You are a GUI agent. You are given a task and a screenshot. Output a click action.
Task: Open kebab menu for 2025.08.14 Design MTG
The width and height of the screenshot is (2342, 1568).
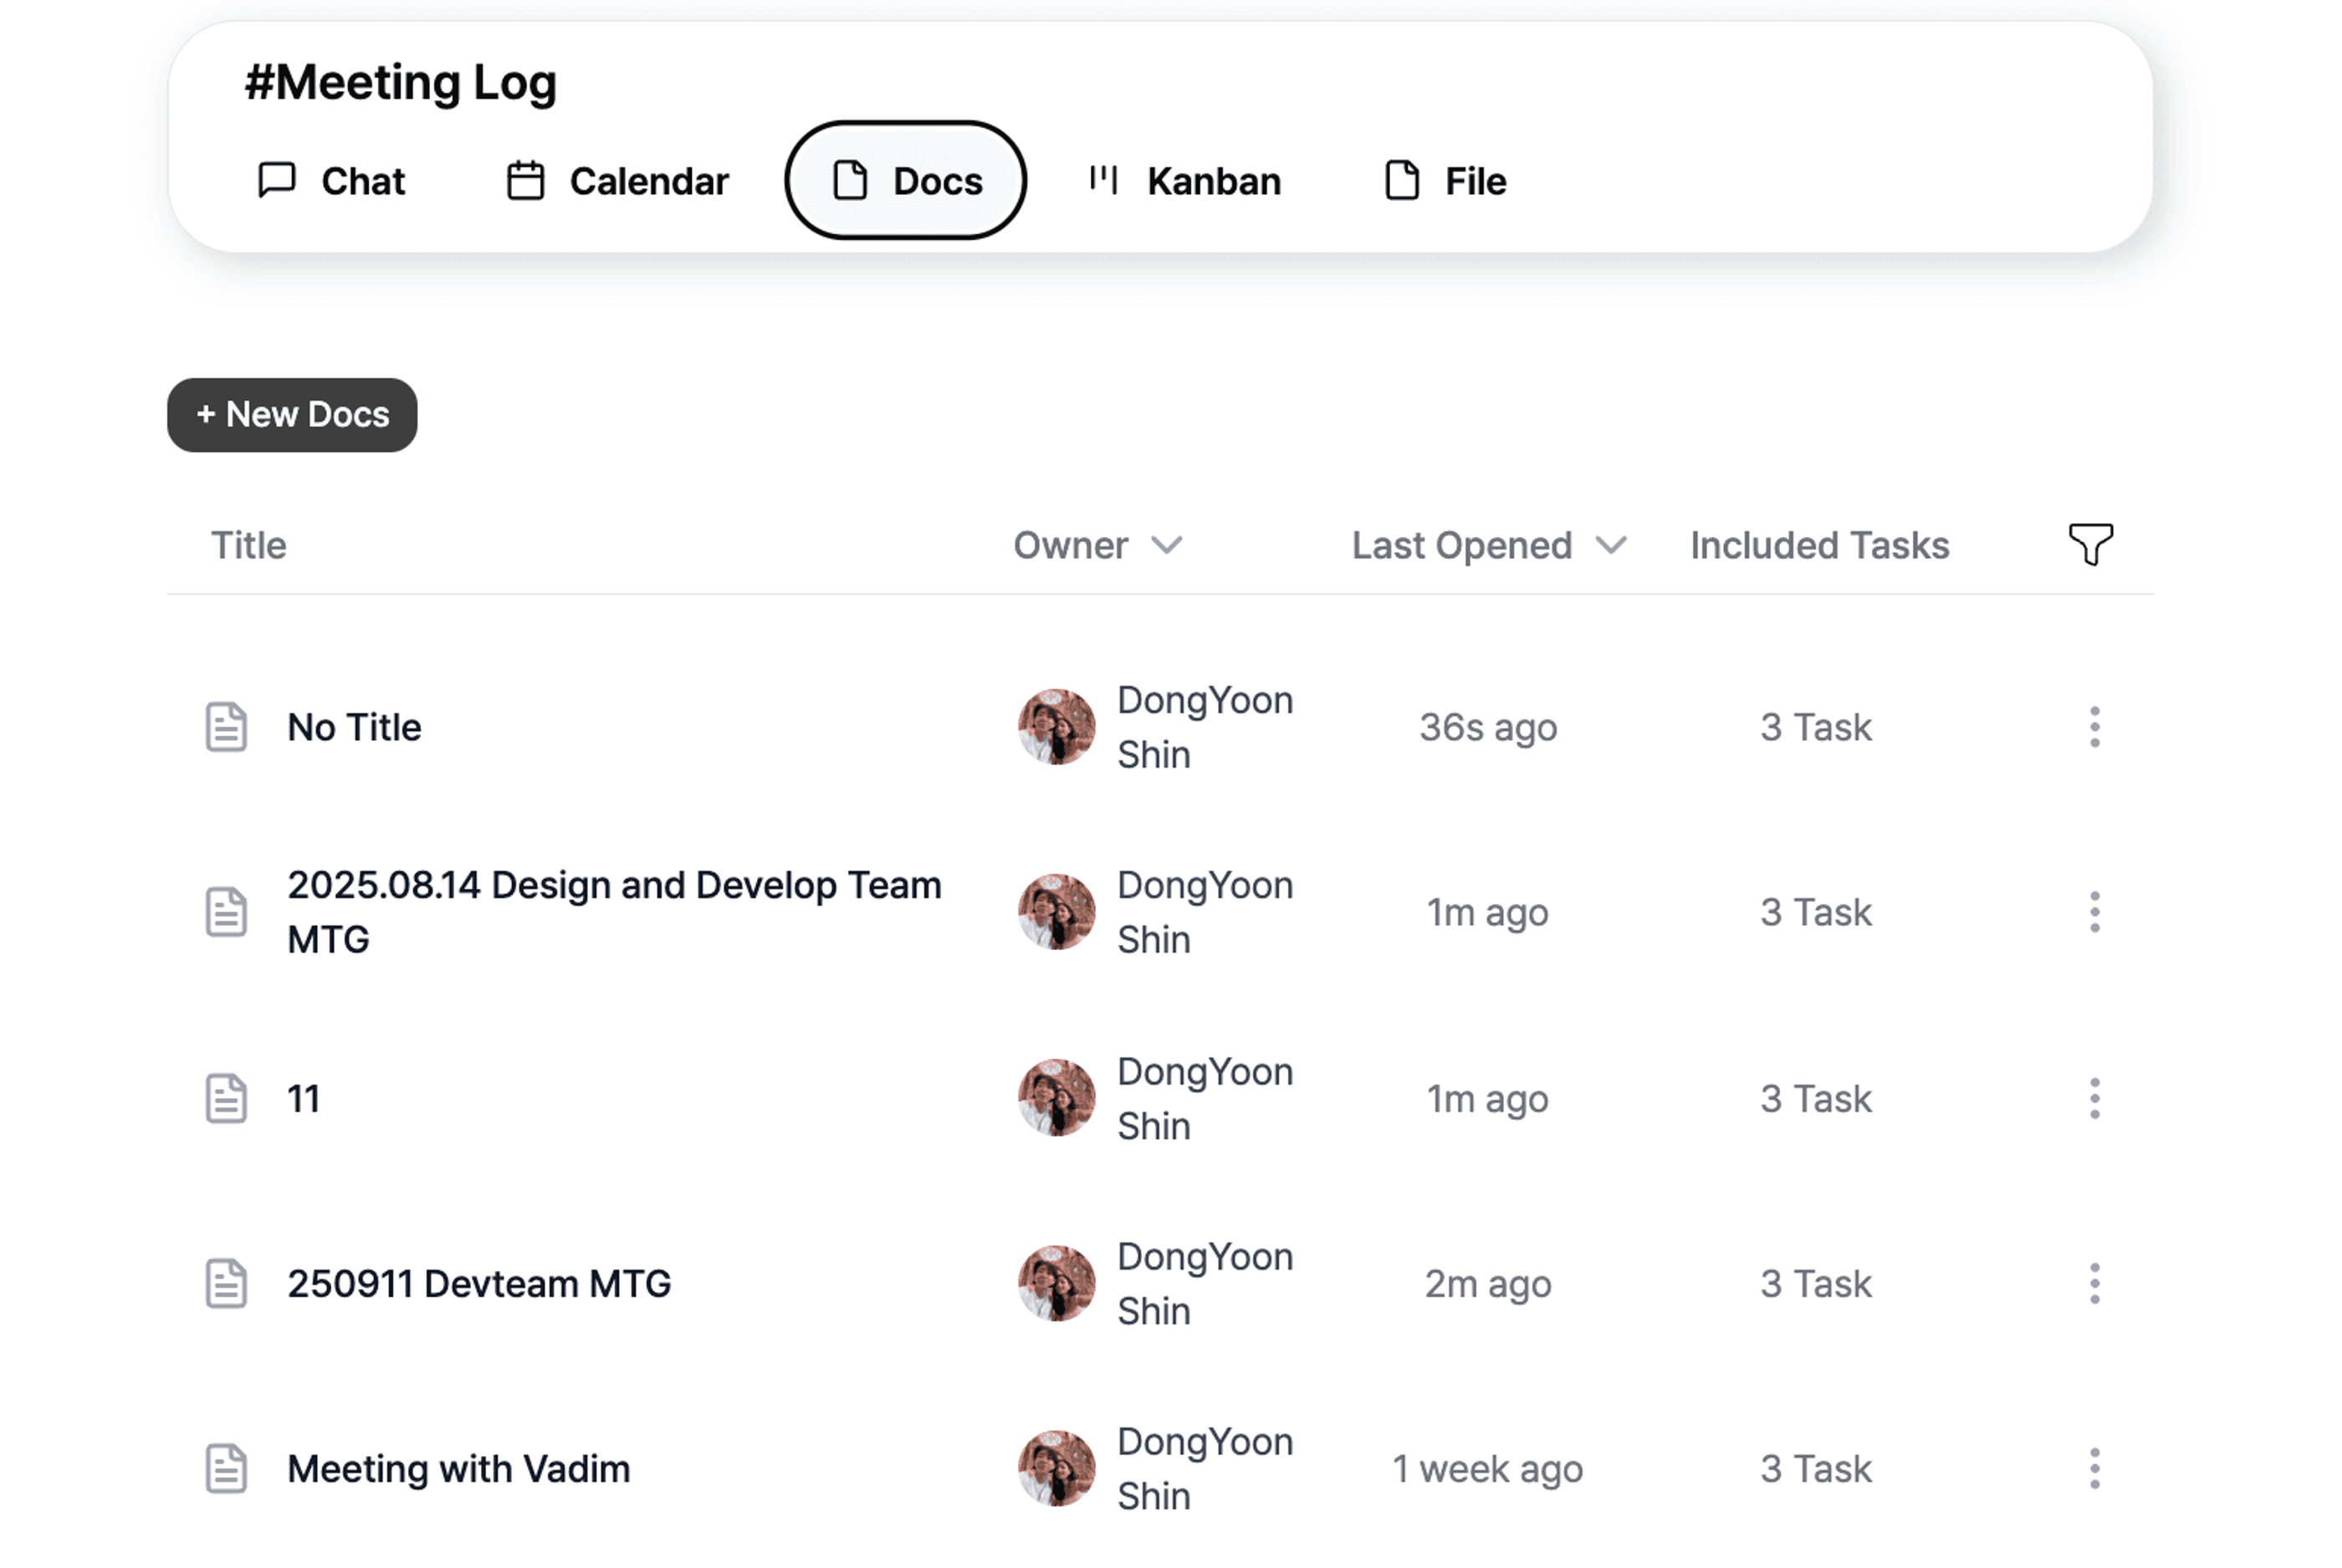point(2093,912)
